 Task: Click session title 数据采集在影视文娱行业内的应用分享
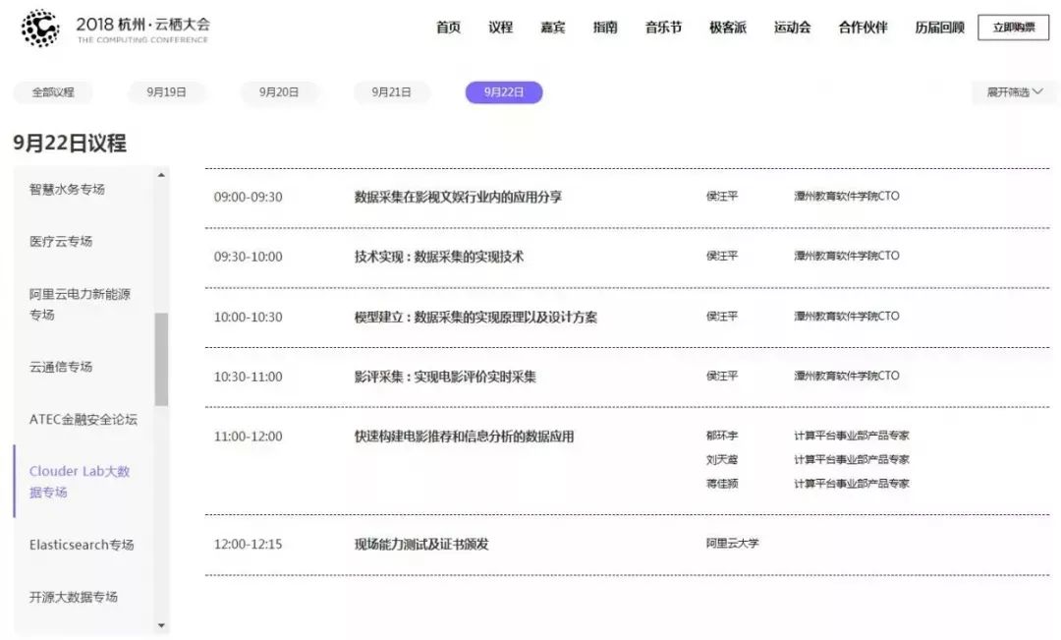click(x=458, y=197)
